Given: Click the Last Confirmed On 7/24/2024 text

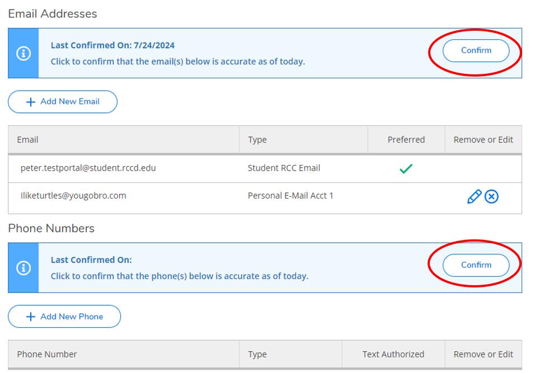Looking at the screenshot, I should click(112, 45).
